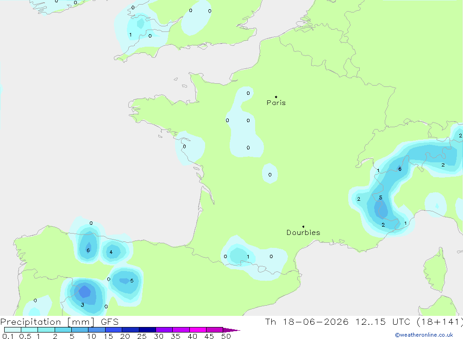Click the above-50 legend arrow tip
The height and width of the screenshot is (339, 463).
[231, 330]
